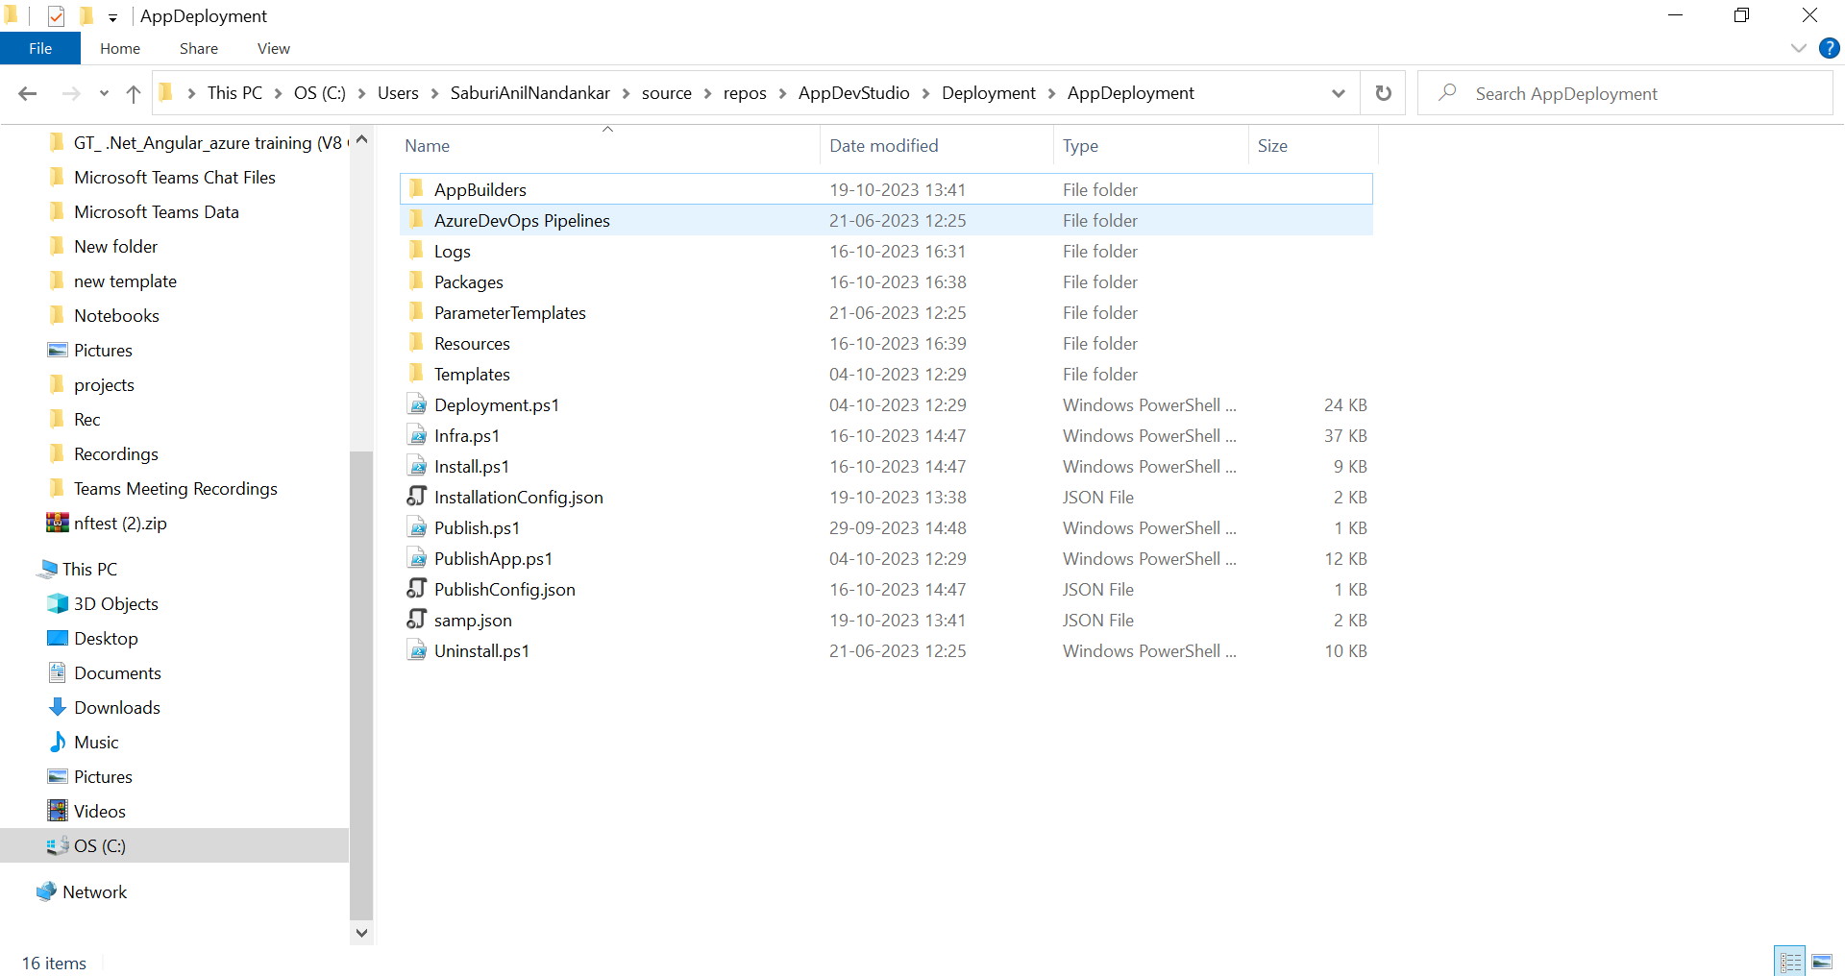Screen dimensions: 1845x976
Task: Select the InstallationConfig.json file icon
Action: tap(417, 497)
